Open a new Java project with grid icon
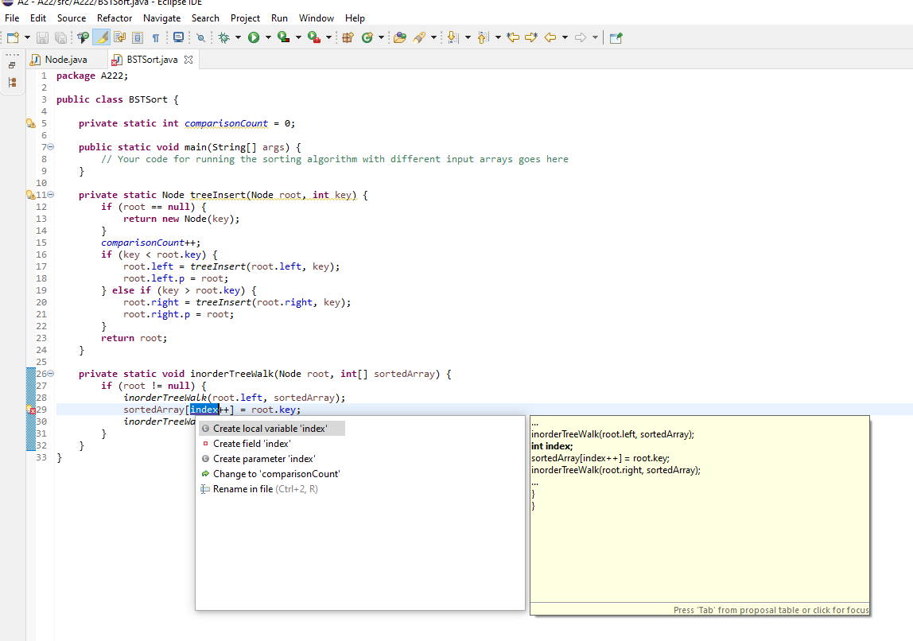The image size is (913, 641). 349,37
